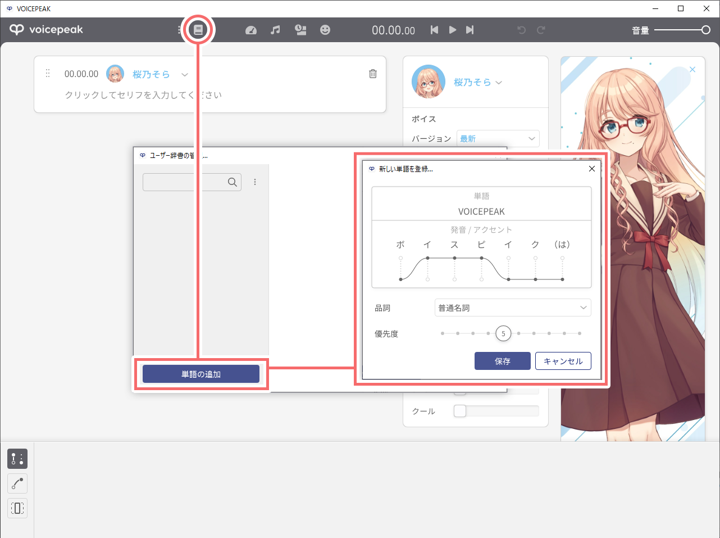The image size is (720, 538).
Task: Click the voicepeak logo in header
Action: point(47,30)
